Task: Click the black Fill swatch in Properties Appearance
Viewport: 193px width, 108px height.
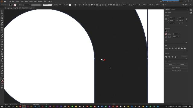Action: pos(166,31)
